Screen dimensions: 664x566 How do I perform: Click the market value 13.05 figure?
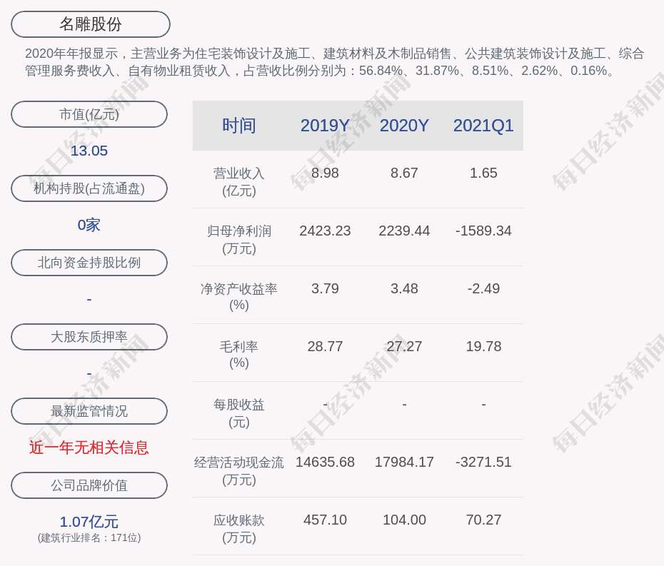(x=89, y=151)
